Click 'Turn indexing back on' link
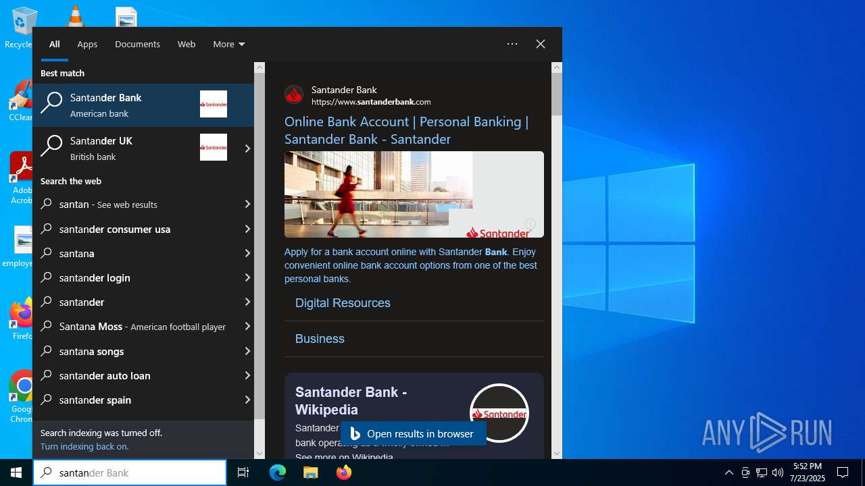 coord(84,446)
